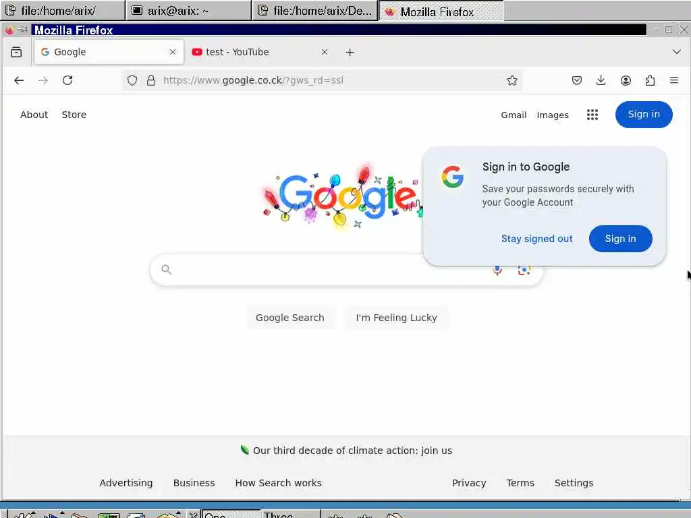Click the magnifier icon in search box
This screenshot has width=691, height=518.
coord(166,270)
